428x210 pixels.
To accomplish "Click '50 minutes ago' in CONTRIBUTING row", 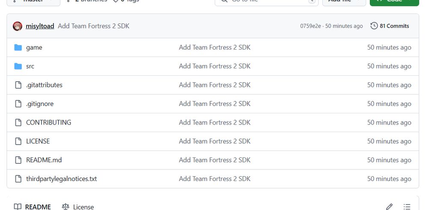I will [x=389, y=122].
